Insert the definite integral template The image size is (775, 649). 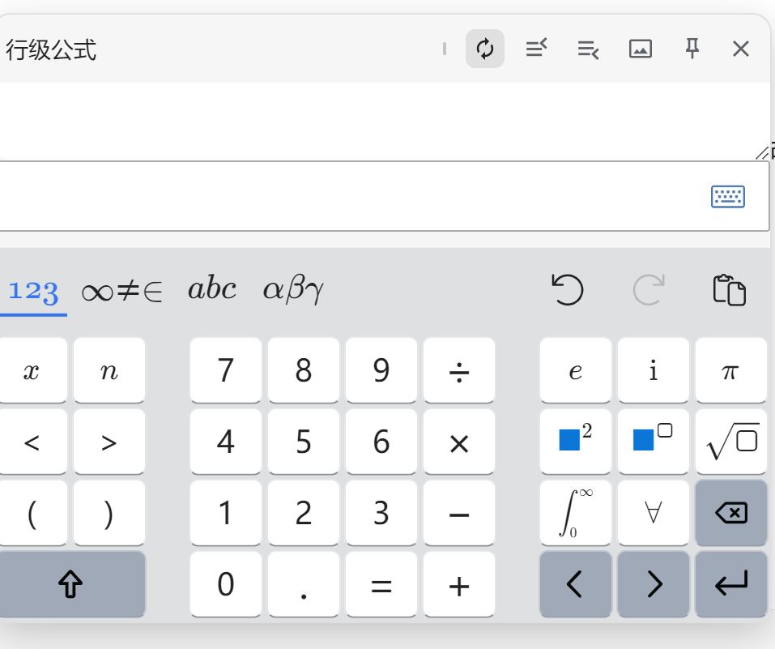tap(576, 513)
